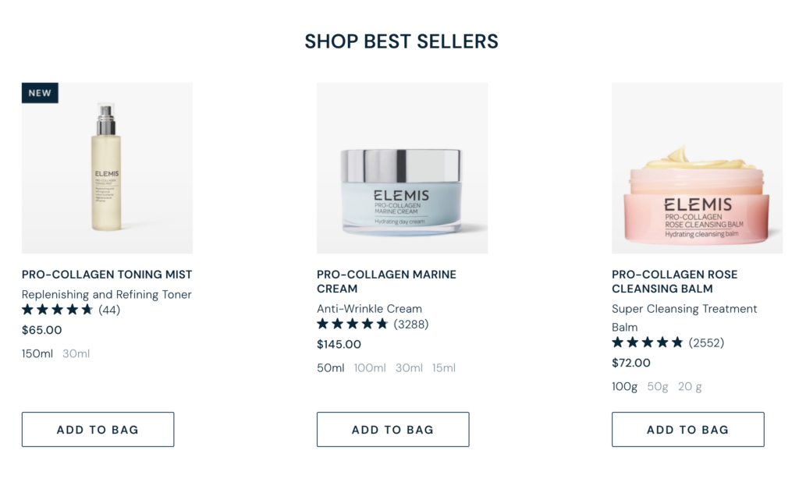Choose the 100ml Marine Cream size
The width and height of the screenshot is (799, 479).
point(370,367)
